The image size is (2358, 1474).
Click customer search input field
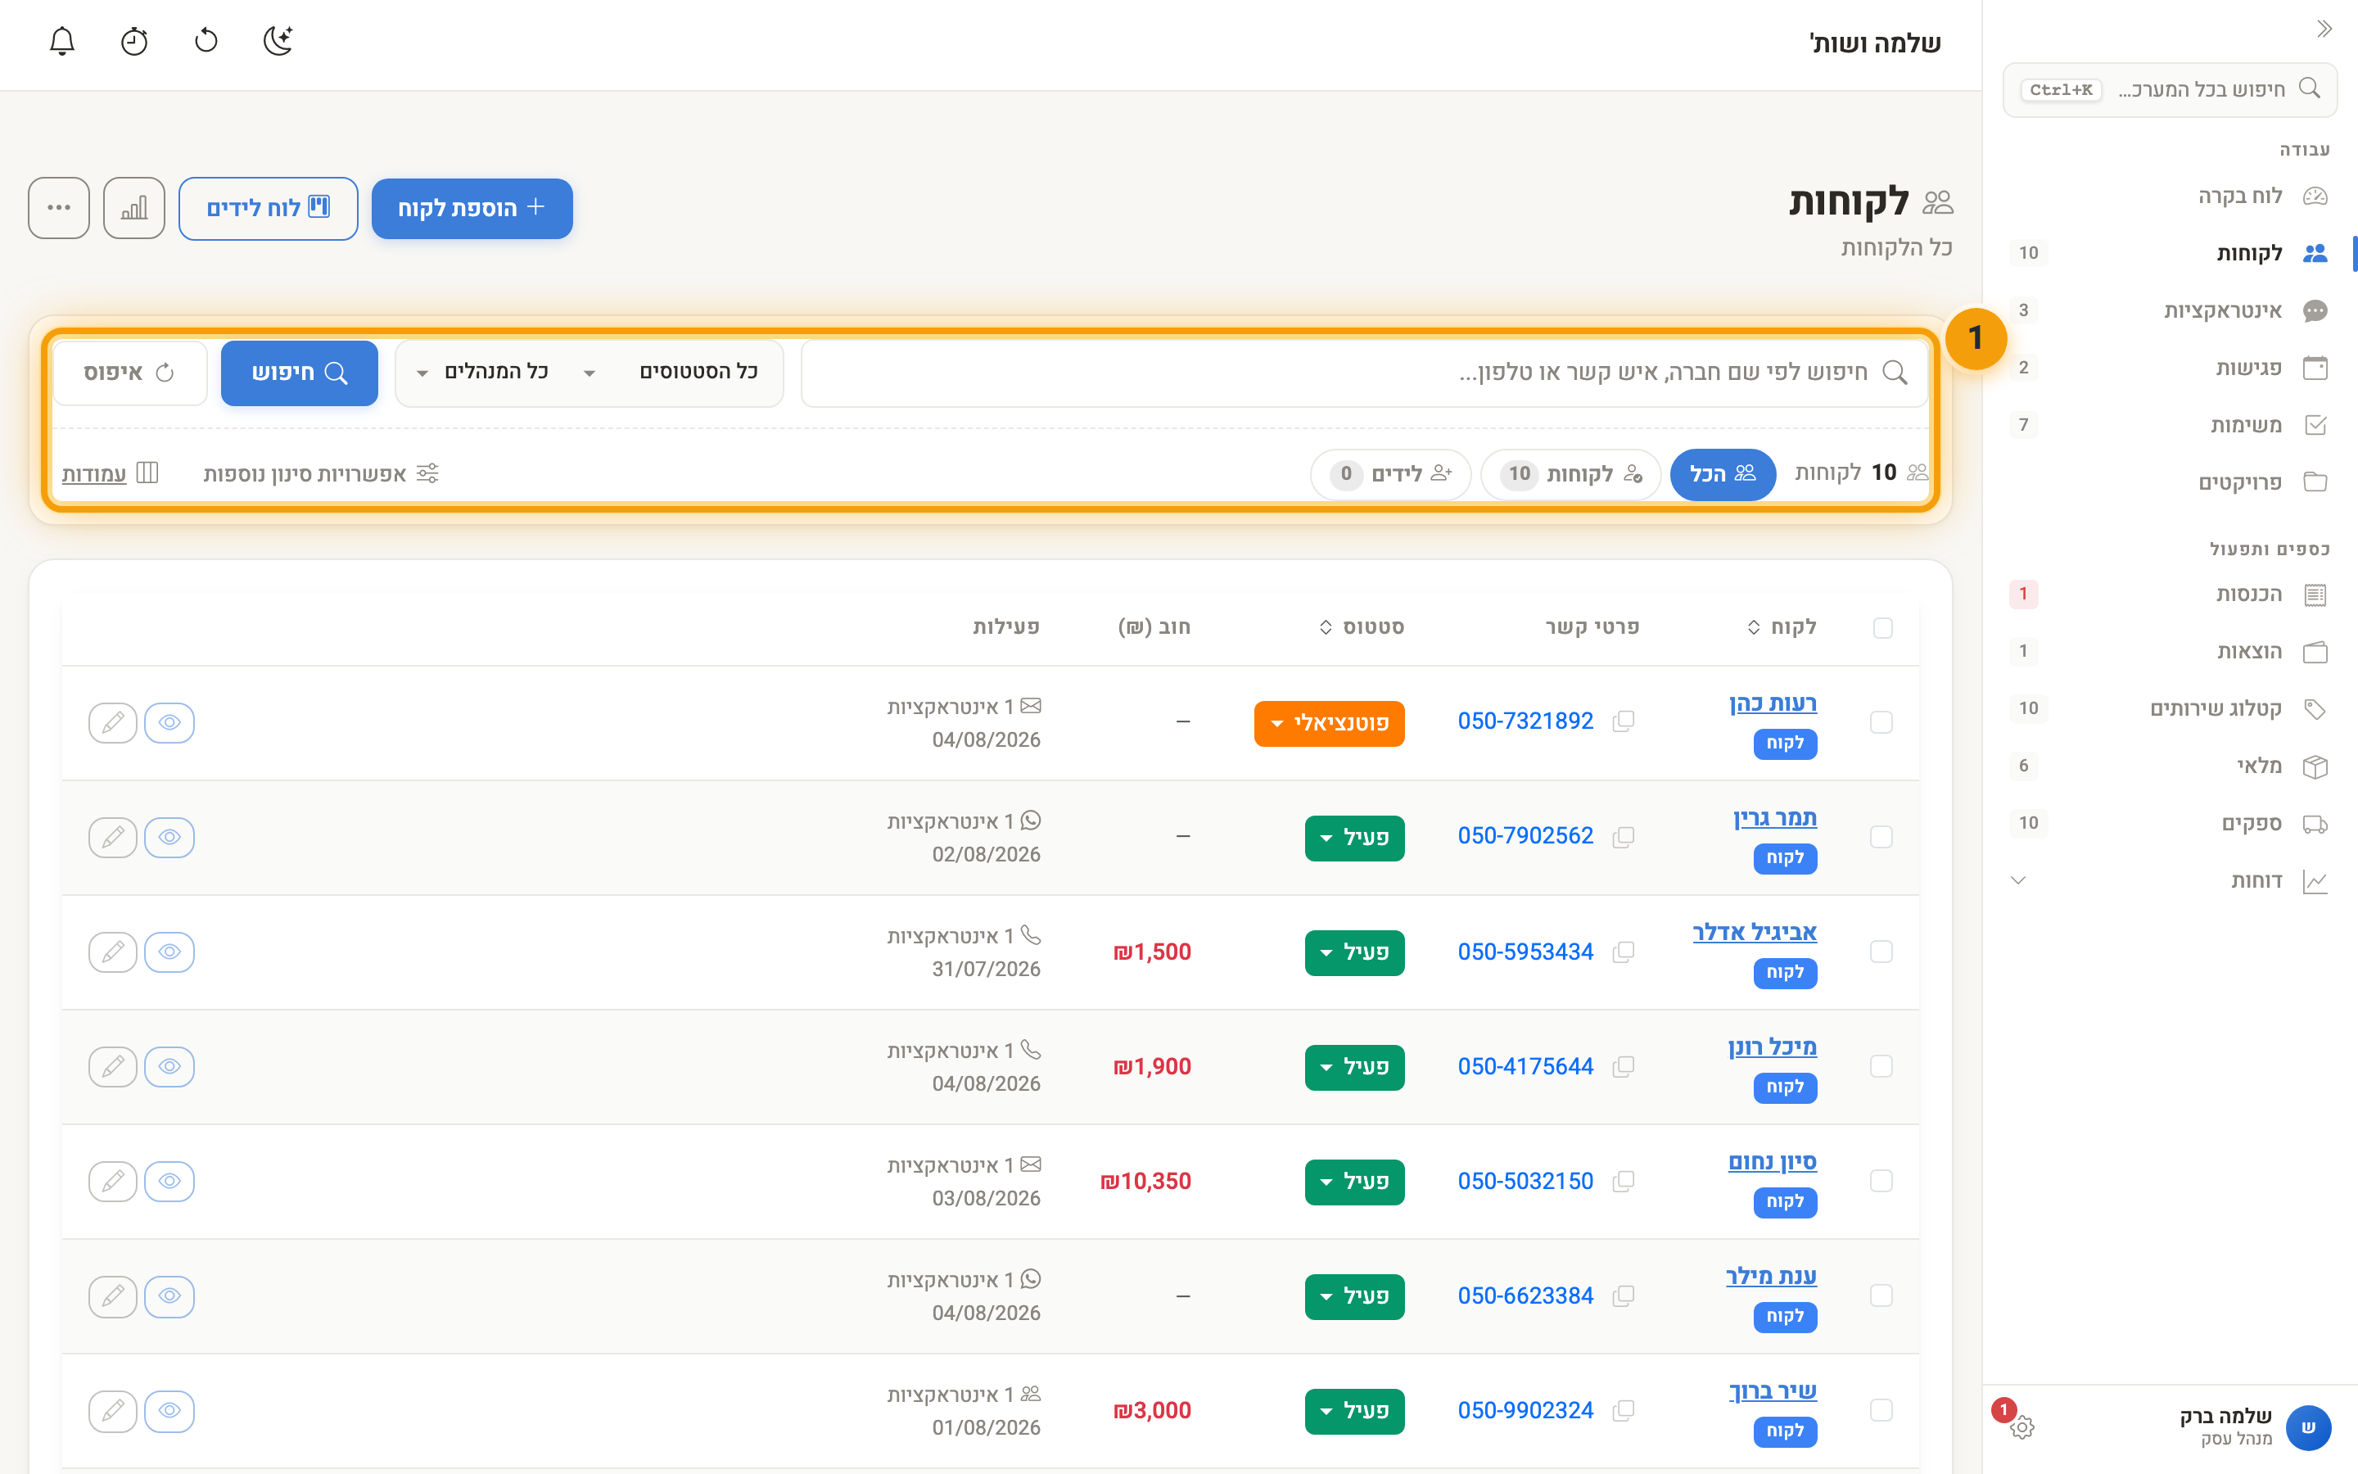coord(1364,373)
